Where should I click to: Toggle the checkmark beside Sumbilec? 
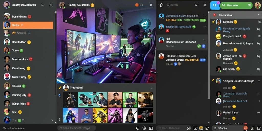click(x=213, y=22)
